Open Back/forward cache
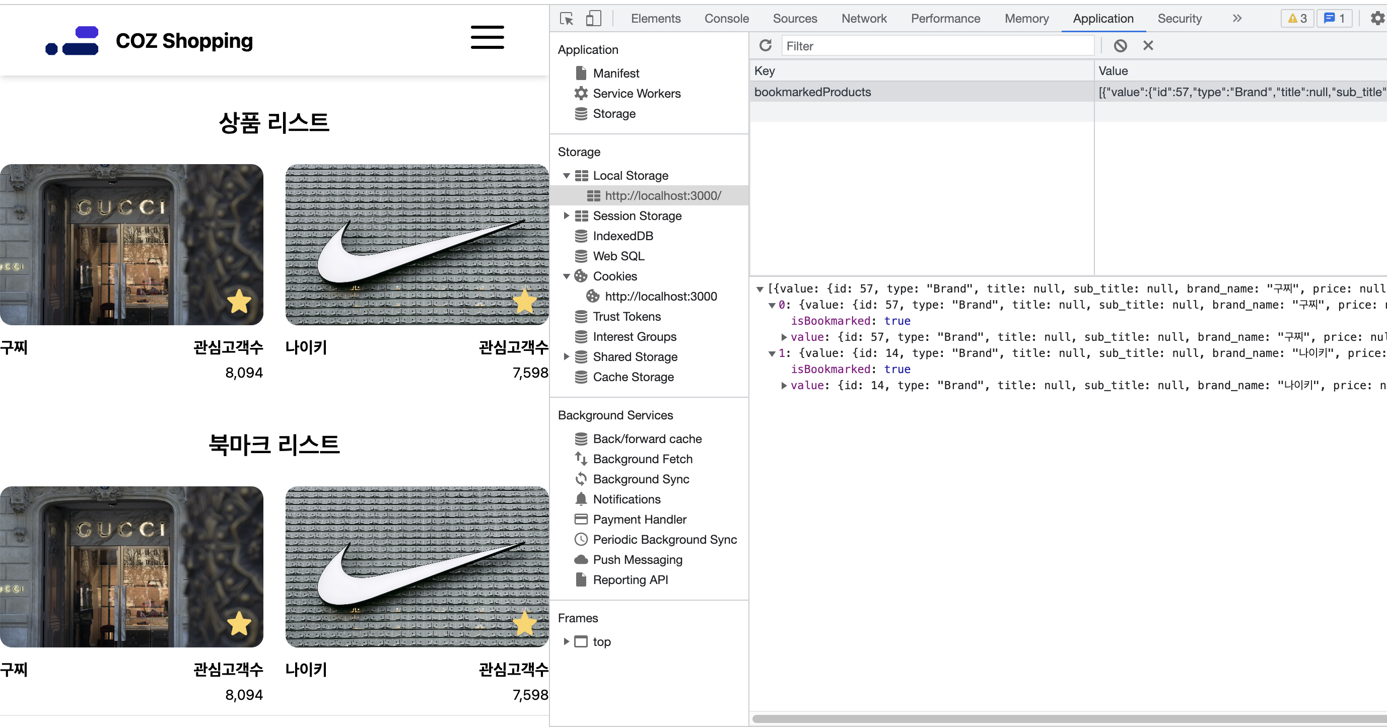 [x=647, y=439]
